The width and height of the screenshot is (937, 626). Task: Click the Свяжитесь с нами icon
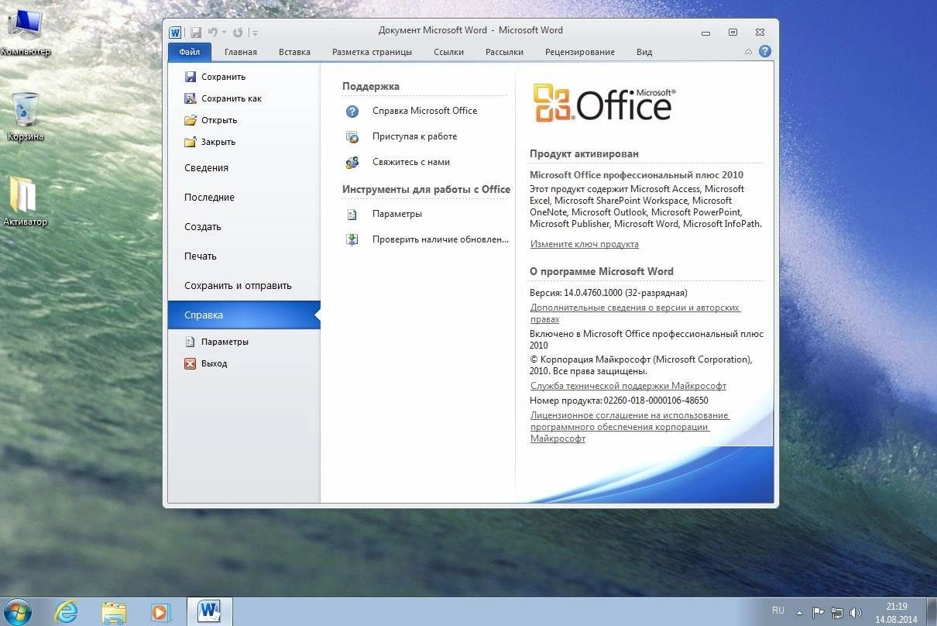pyautogui.click(x=352, y=163)
